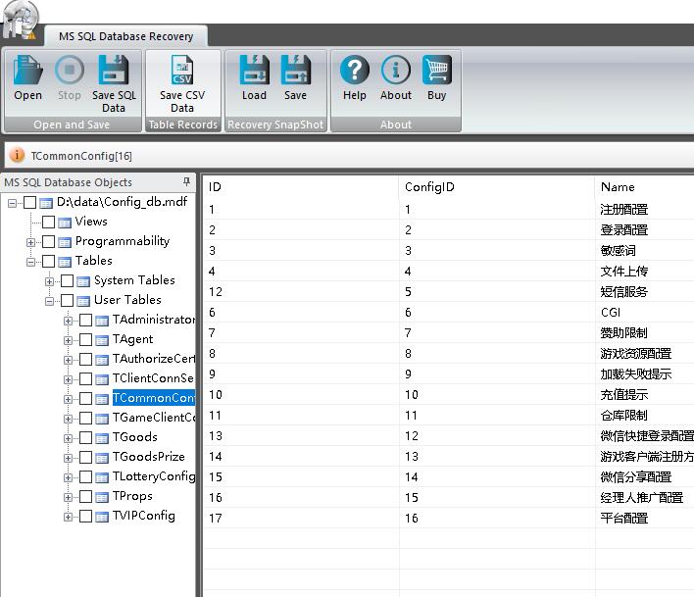Expand the TAuthorizeCert table node
Screen dimensions: 694x597
click(x=68, y=360)
